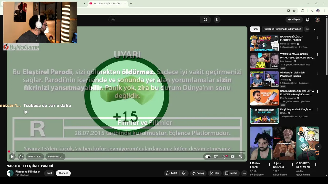Expand the 'Bu videoda' chapters chip
The image size is (328, 184).
(55, 157)
